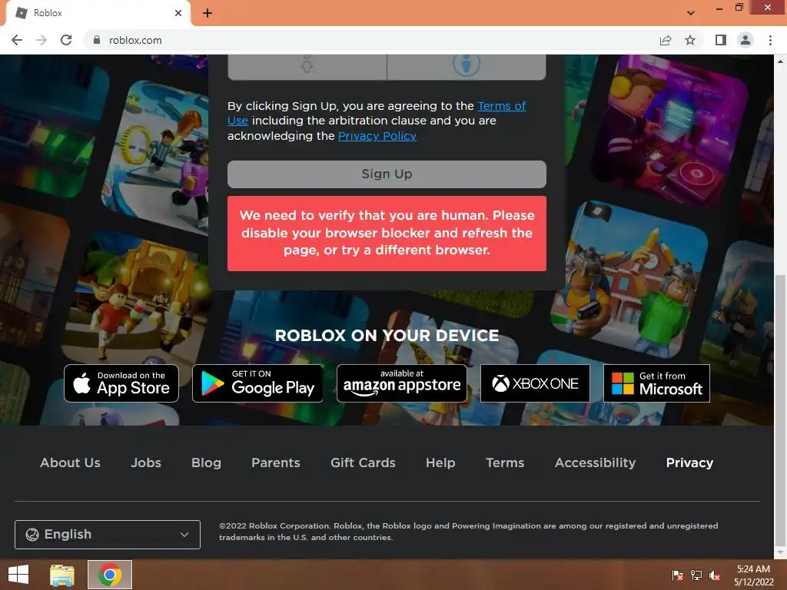
Task: Click the Chrome taskbar icon
Action: tap(110, 575)
